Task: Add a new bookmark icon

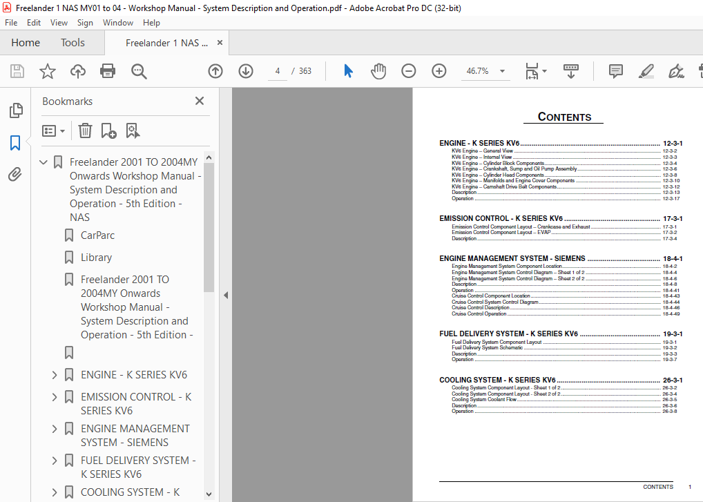Action: click(x=108, y=131)
